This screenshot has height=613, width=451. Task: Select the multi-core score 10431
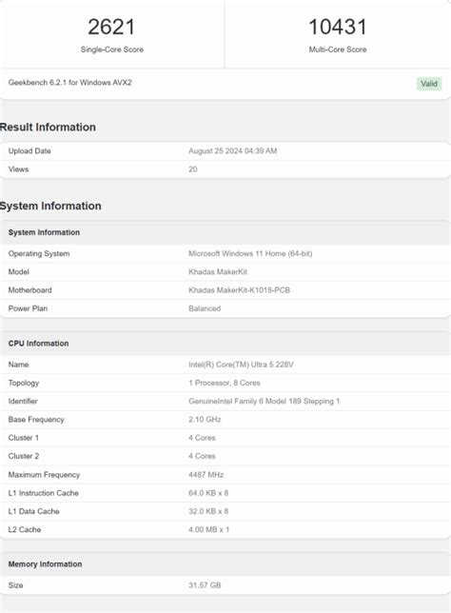[338, 27]
